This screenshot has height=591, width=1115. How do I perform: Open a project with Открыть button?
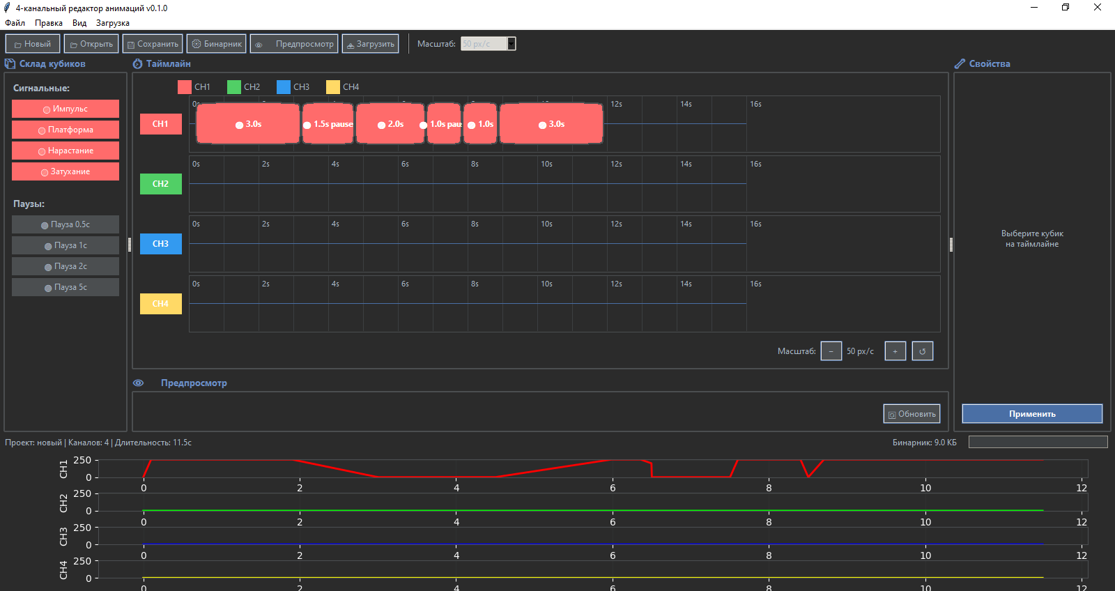click(x=91, y=44)
